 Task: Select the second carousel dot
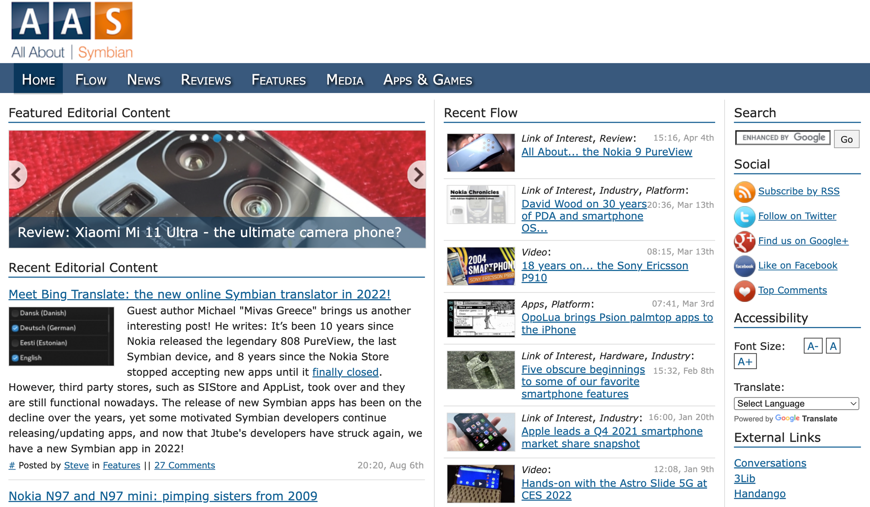coord(205,138)
